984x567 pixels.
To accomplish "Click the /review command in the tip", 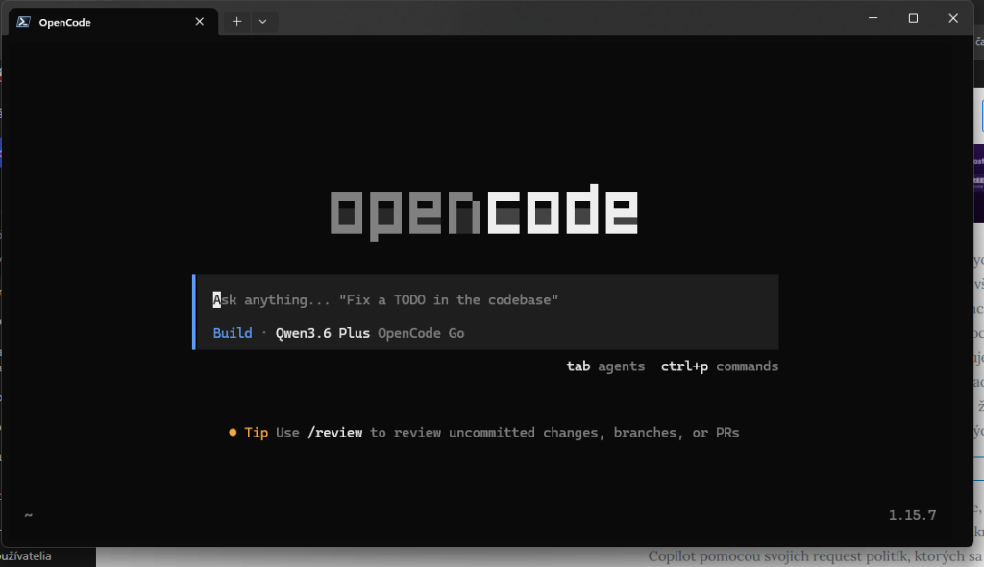I will pyautogui.click(x=335, y=433).
